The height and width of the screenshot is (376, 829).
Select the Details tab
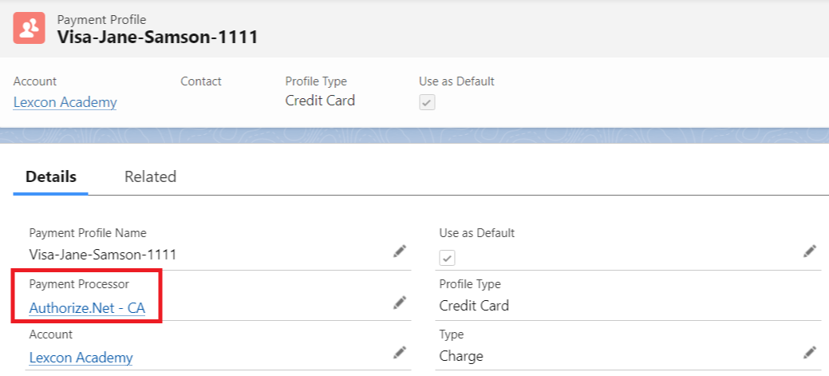(51, 176)
